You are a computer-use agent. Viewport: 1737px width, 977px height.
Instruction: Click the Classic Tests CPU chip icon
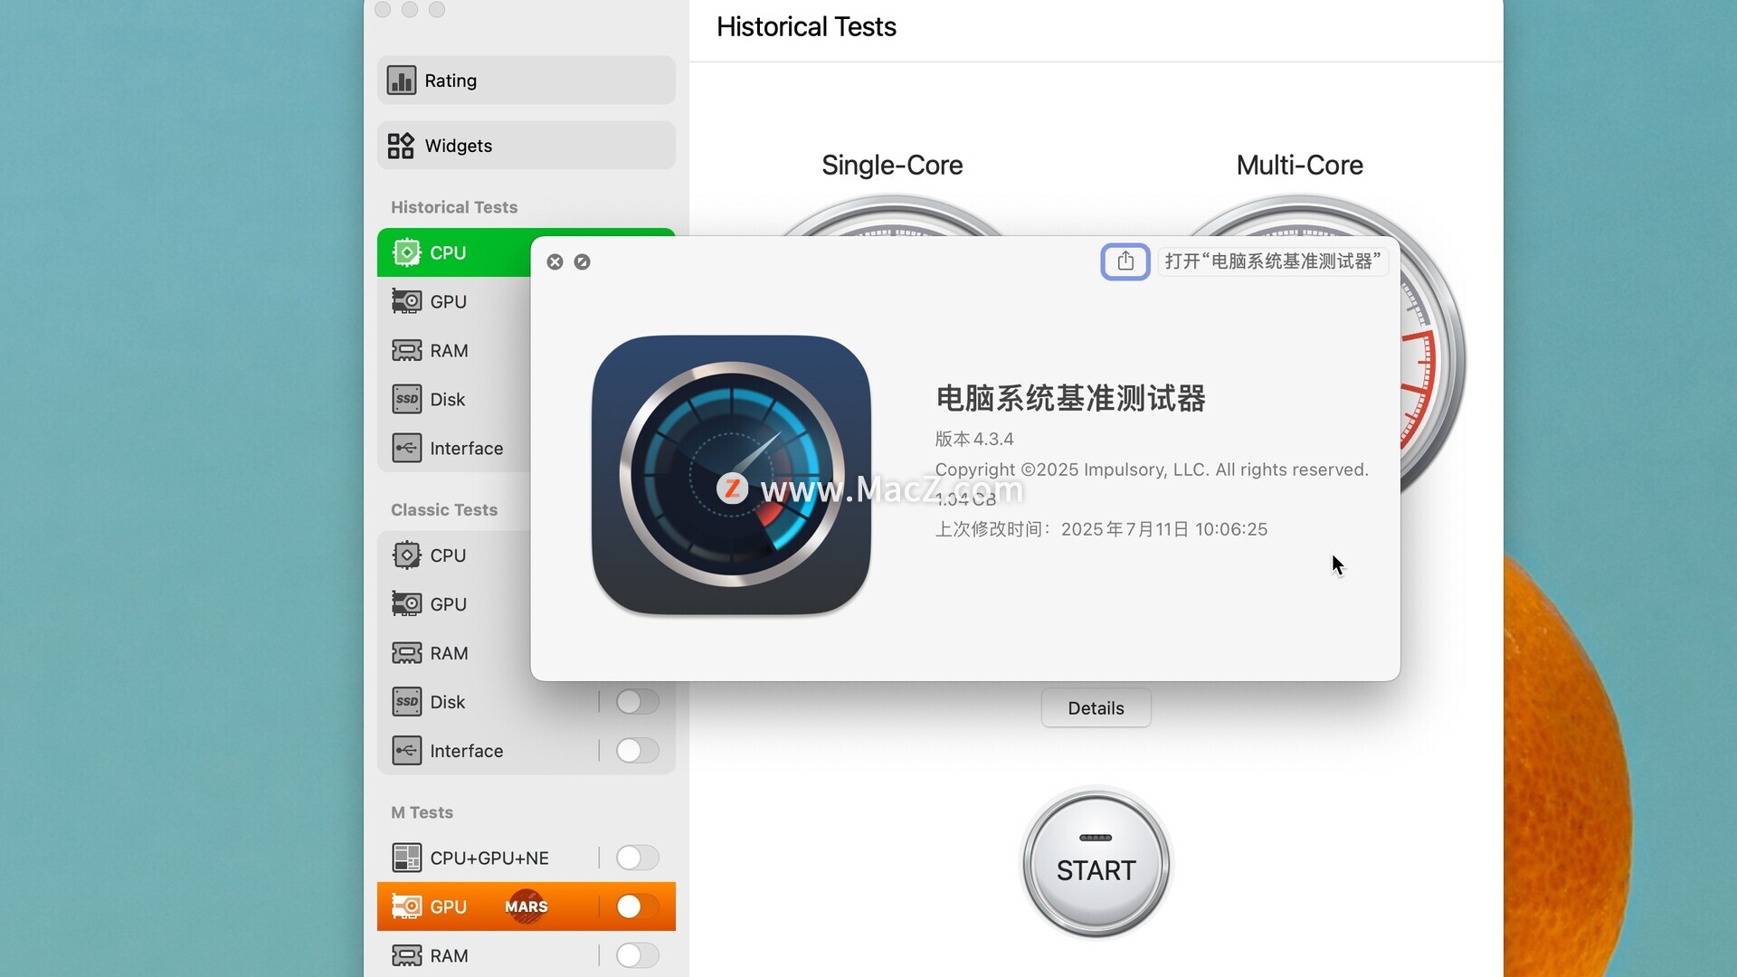click(x=406, y=555)
